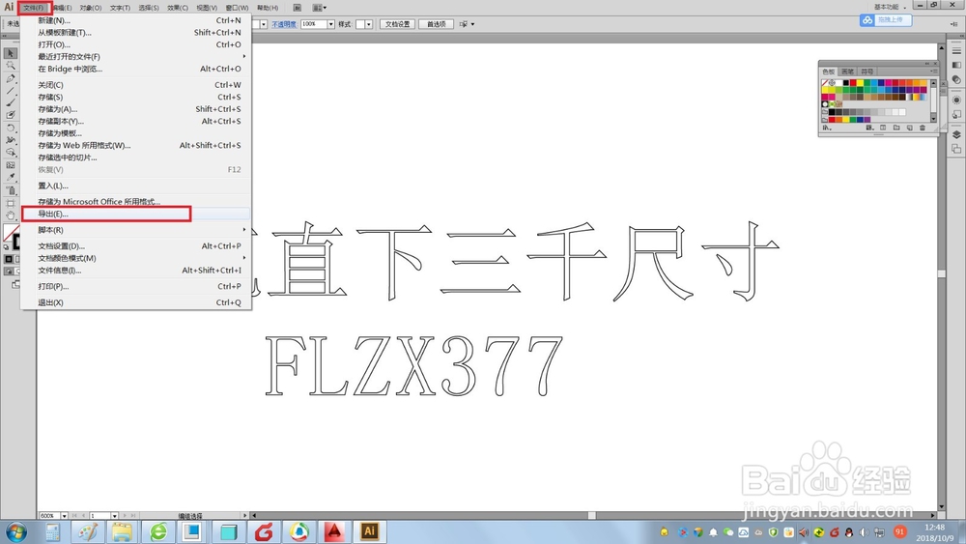Click Swatches panel scroll down arrow
This screenshot has height=544, width=966.
click(x=933, y=118)
